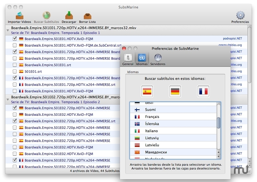
Task: Click Suomi in the language list
Action: (x=150, y=110)
